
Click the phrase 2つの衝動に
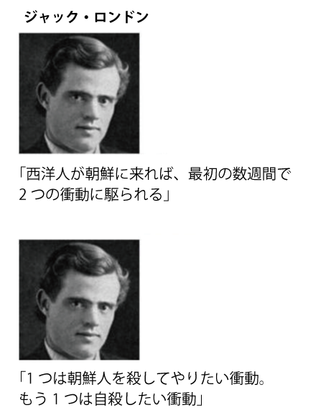[60, 194]
